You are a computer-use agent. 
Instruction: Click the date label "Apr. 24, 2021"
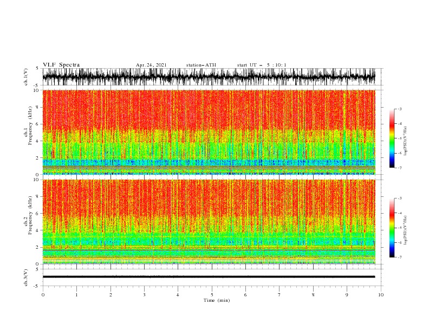click(x=151, y=65)
